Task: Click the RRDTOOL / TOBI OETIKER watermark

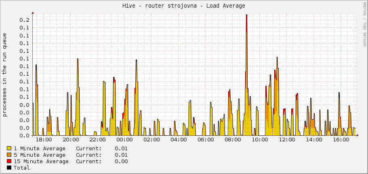Action: (364, 24)
